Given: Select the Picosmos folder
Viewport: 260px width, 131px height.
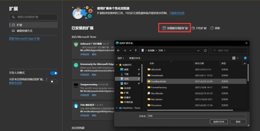Looking at the screenshot, I should [x=197, y=105].
